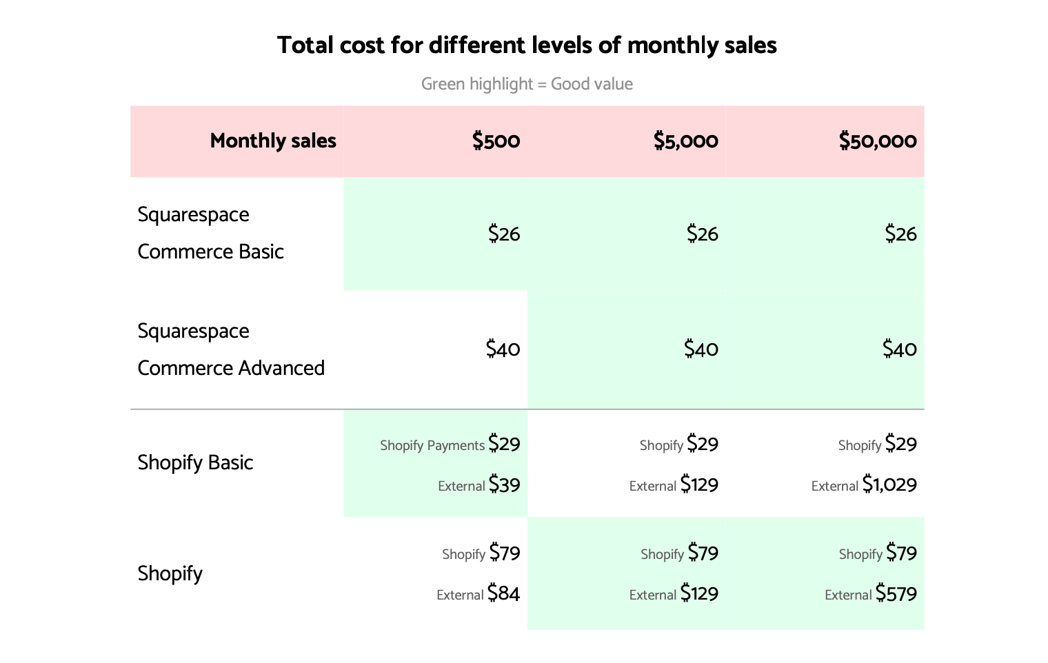The image size is (1048, 663).
Task: Select the "External $579" value
Action: 871,594
